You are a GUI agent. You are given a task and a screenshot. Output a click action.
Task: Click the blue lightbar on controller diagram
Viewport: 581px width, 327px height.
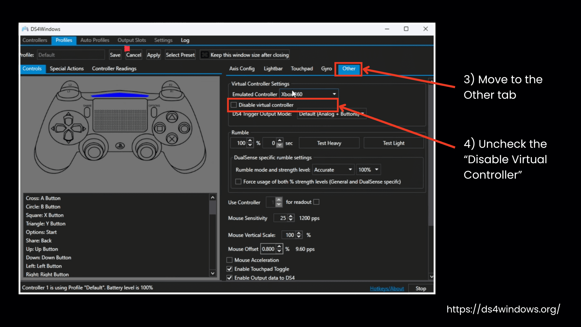120,95
